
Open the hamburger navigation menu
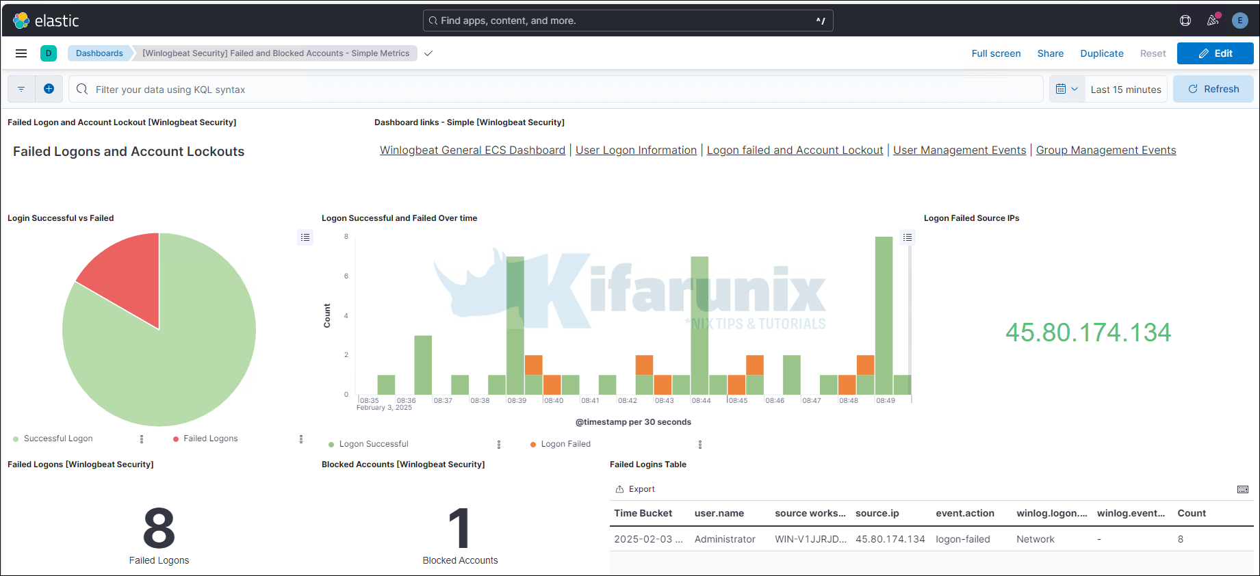(21, 53)
